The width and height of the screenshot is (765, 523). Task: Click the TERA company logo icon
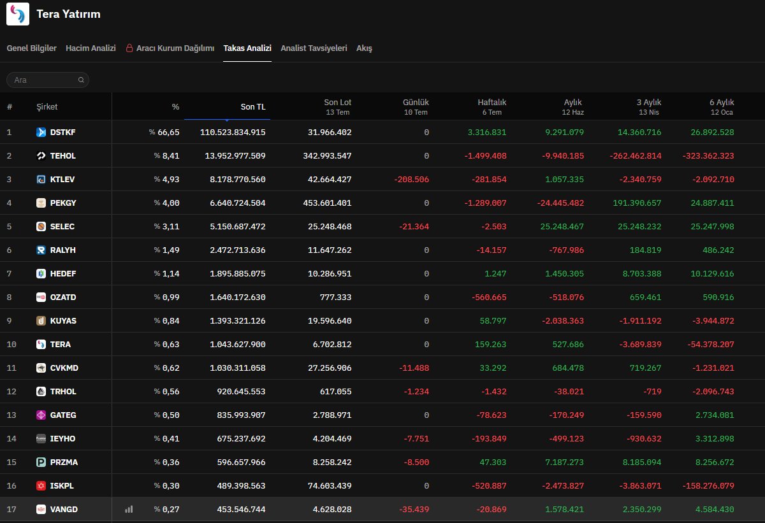(41, 345)
